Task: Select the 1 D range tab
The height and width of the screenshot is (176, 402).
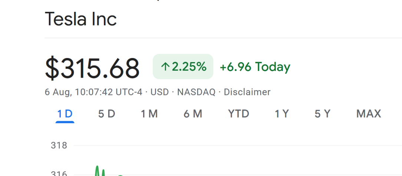Action: pos(65,114)
